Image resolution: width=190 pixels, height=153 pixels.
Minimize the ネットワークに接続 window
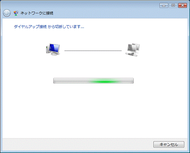click(164, 6)
